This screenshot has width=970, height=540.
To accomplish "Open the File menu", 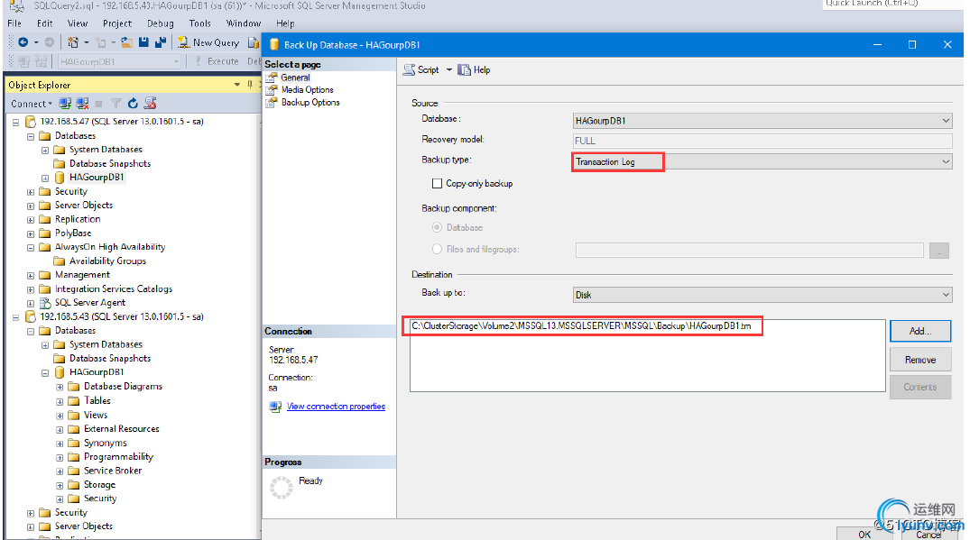I will point(14,23).
